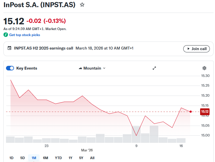Select the 6M range tab
The image size is (215, 162).
(46, 158)
